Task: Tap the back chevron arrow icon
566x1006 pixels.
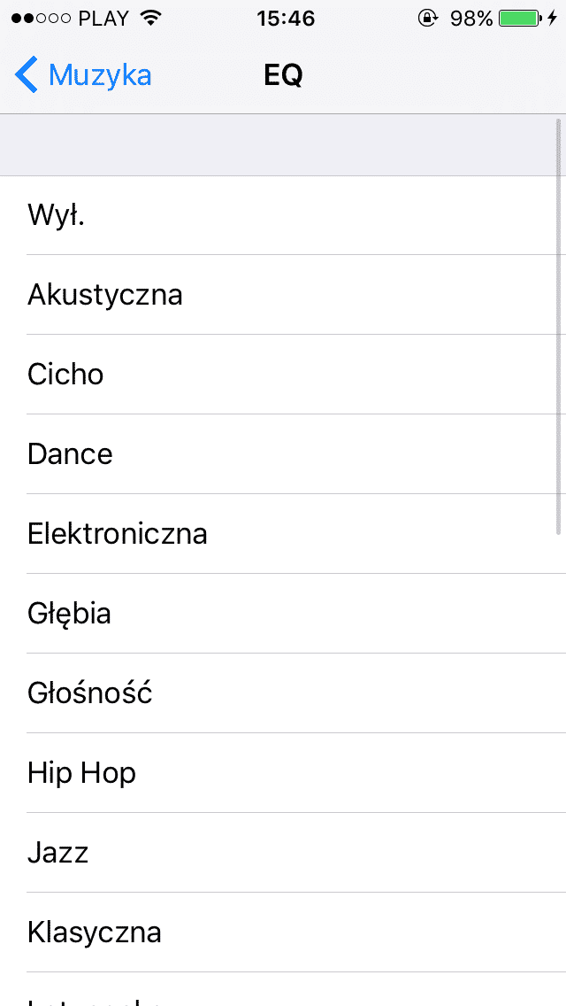Action: 27,75
